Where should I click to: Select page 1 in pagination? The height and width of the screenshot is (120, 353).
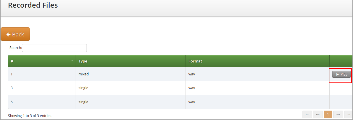tap(328, 114)
